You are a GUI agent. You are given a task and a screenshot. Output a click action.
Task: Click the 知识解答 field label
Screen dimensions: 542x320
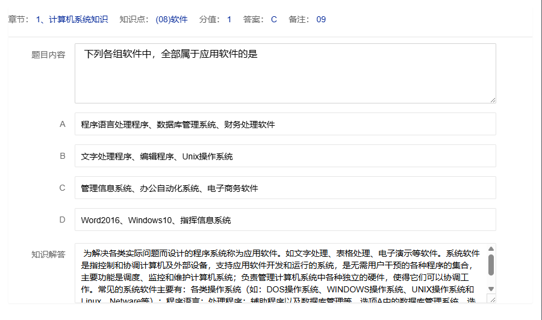48,254
